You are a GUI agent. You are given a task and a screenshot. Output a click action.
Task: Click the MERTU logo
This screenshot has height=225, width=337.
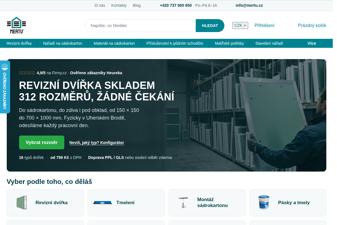coord(16,25)
